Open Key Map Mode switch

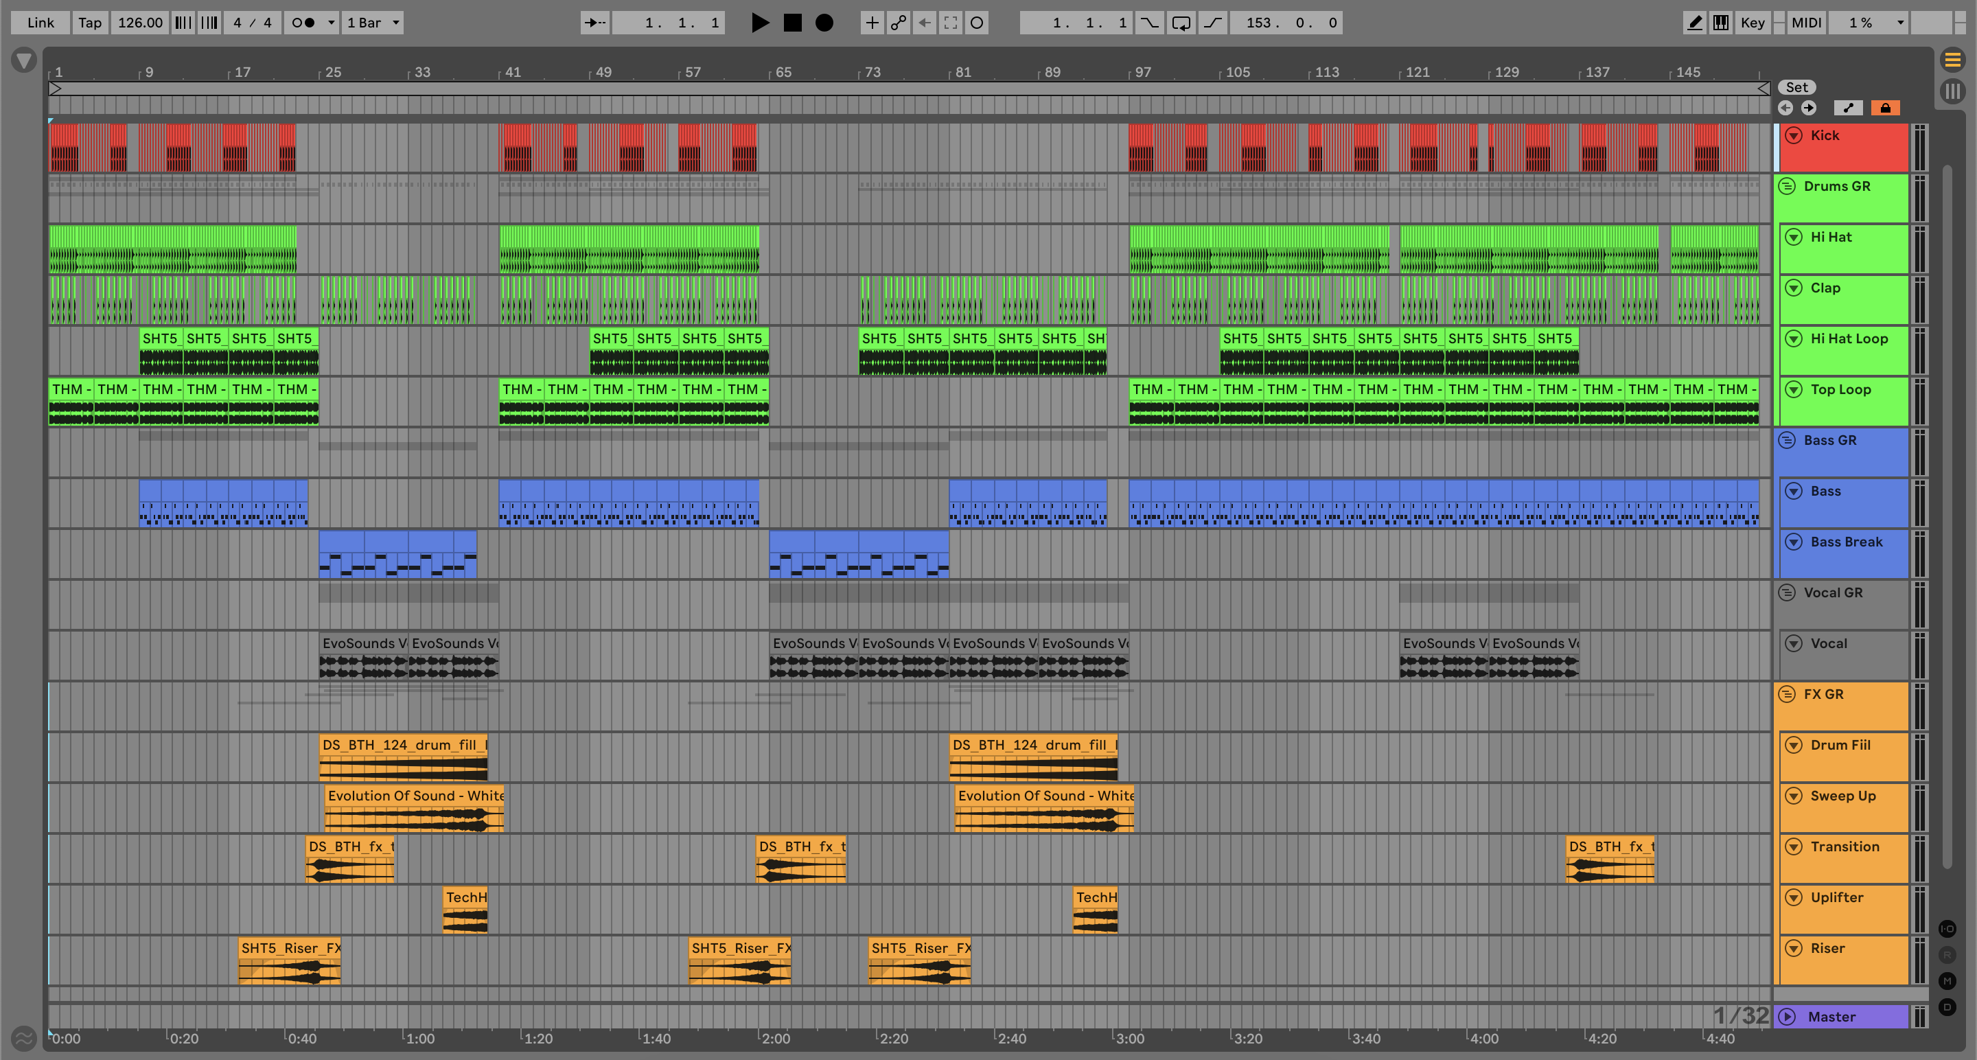coord(1752,23)
